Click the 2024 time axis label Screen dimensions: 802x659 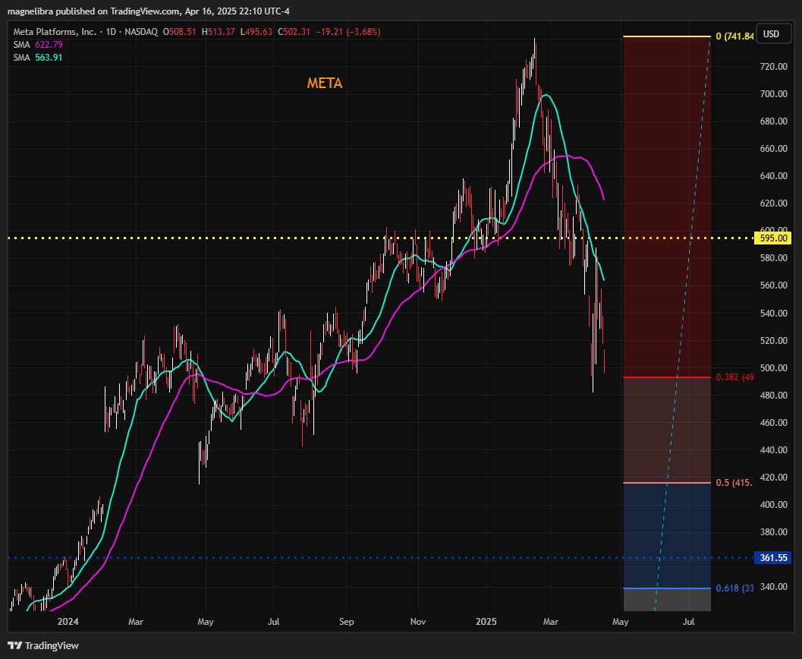pos(68,622)
